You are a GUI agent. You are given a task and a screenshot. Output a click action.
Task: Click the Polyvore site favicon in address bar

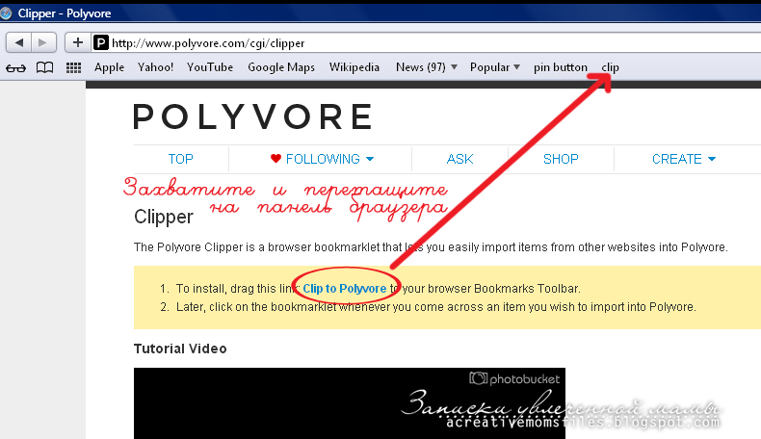(x=100, y=42)
